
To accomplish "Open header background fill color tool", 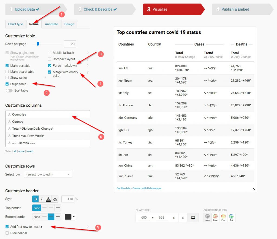I will pos(55,199).
